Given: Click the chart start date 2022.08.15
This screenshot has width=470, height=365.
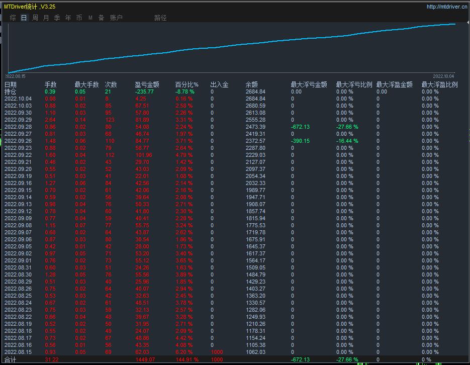Looking at the screenshot, I should (15, 76).
